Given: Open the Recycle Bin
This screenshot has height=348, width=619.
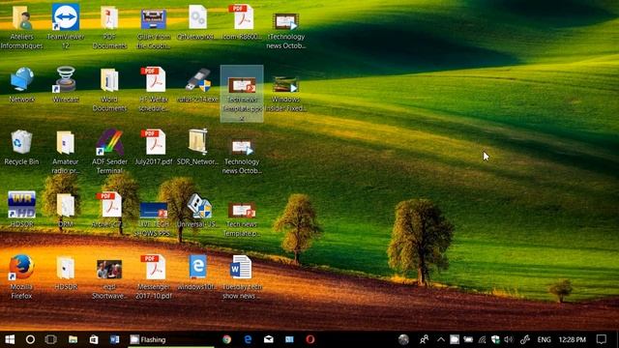Looking at the screenshot, I should coord(21,147).
